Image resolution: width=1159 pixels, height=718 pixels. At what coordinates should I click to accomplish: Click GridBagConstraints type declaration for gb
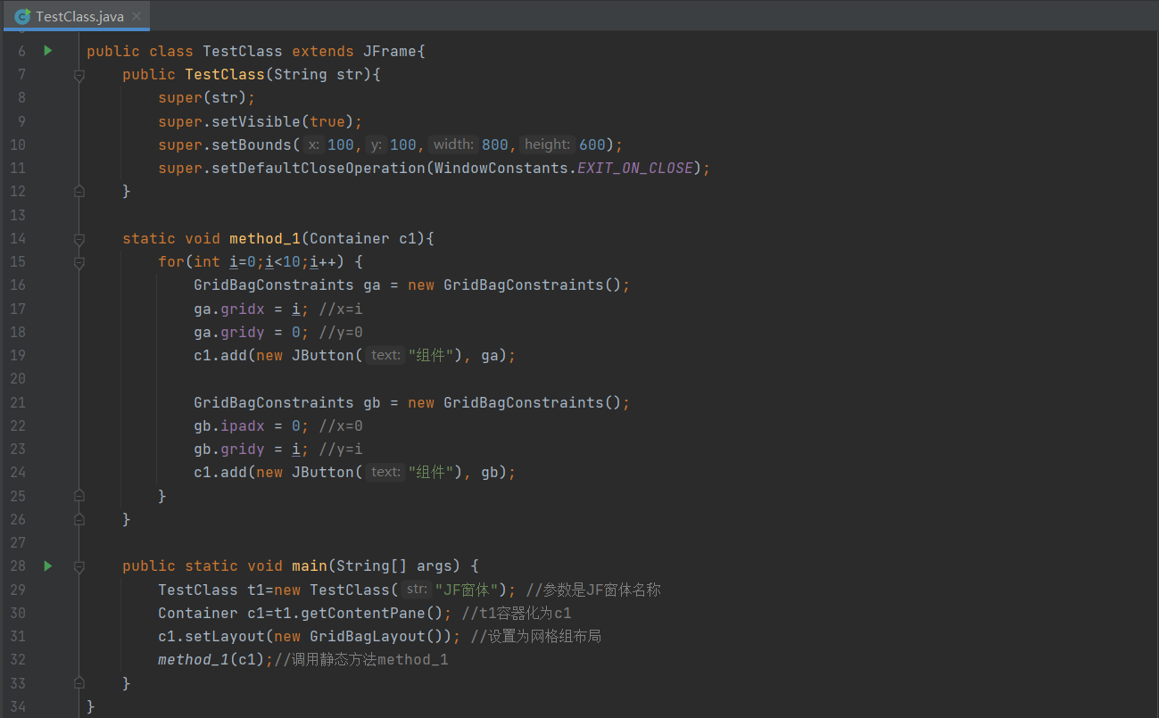(x=274, y=402)
